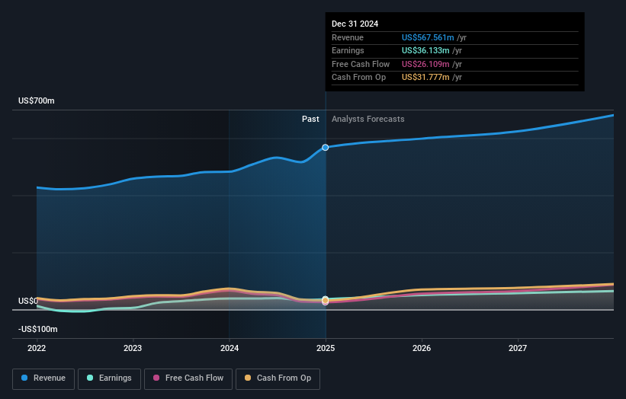This screenshot has height=399, width=626.
Task: Click the Revenue row label in tooltip
Action: (348, 37)
